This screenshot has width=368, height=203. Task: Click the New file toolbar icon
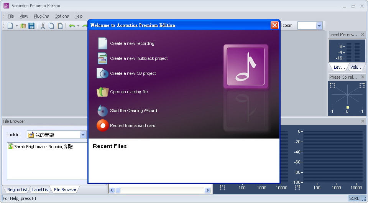pos(10,26)
